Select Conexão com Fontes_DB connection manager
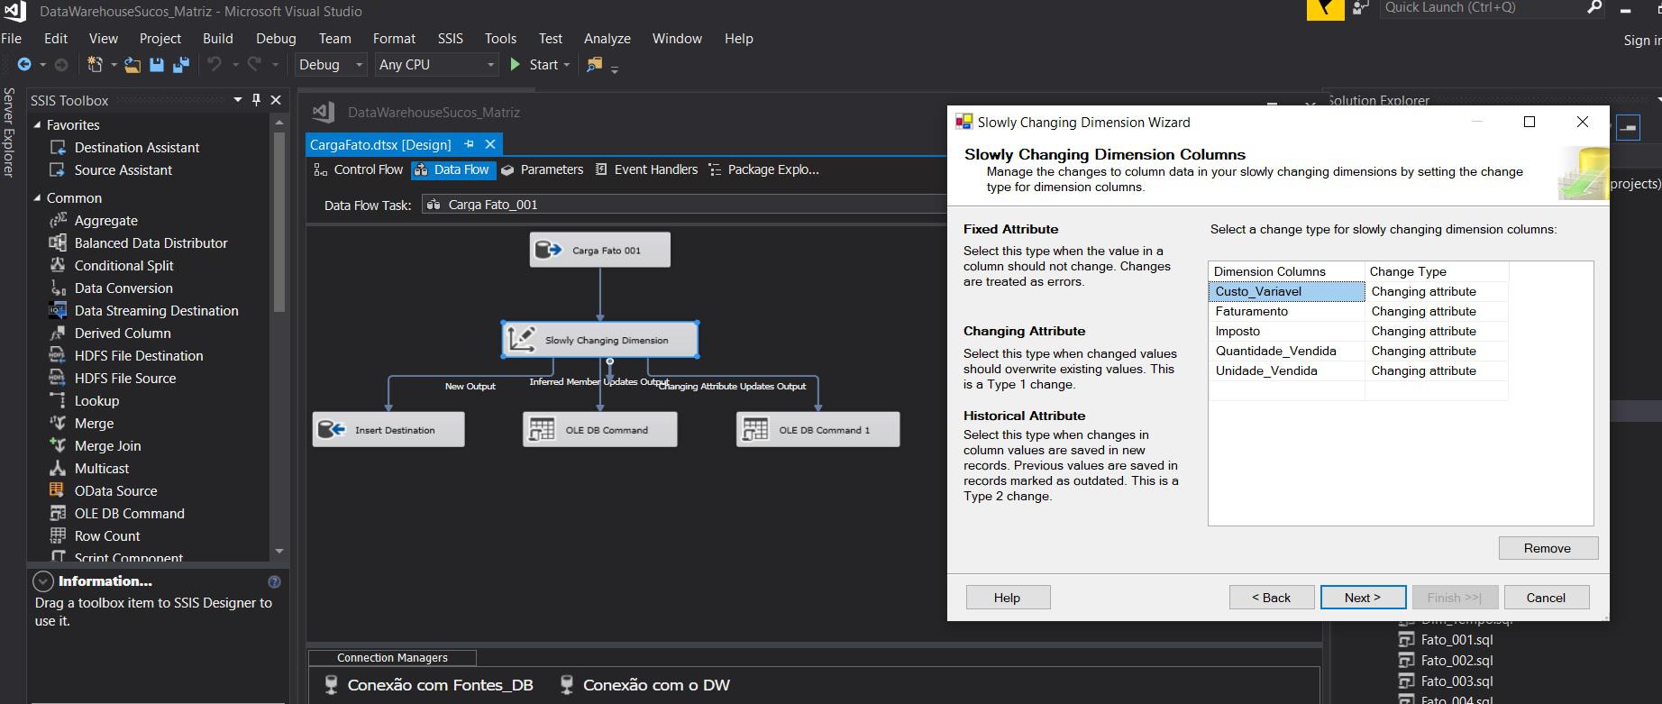 (x=428, y=685)
